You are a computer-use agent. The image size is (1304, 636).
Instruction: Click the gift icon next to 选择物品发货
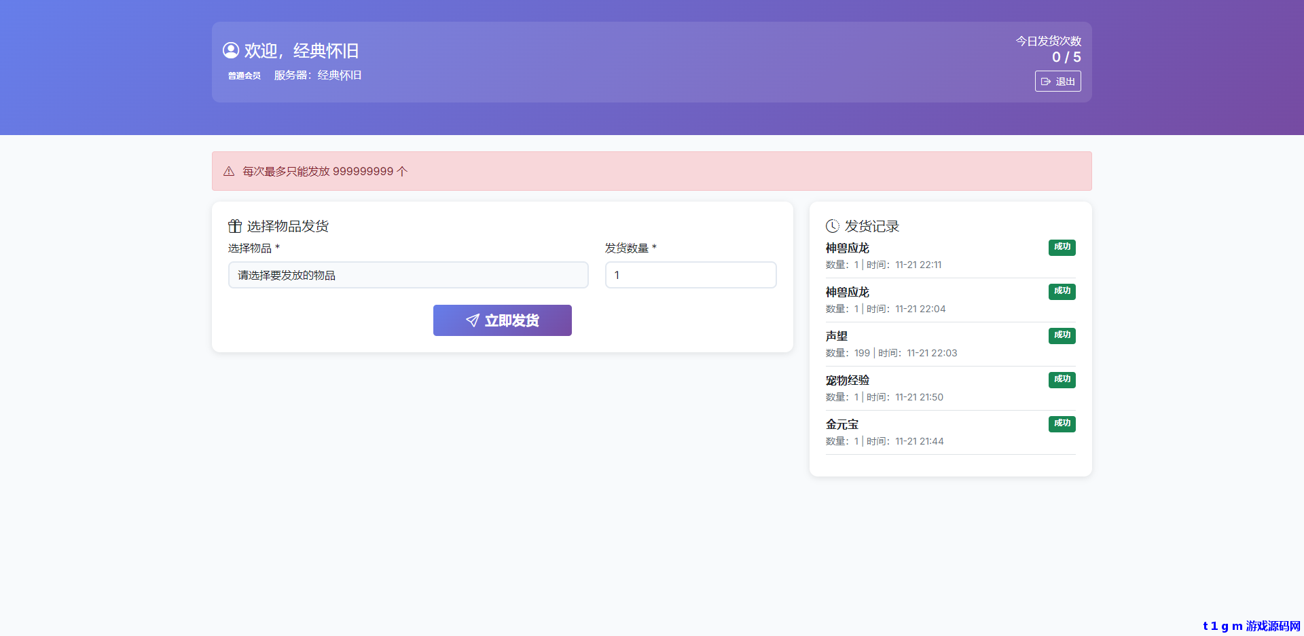pos(234,225)
